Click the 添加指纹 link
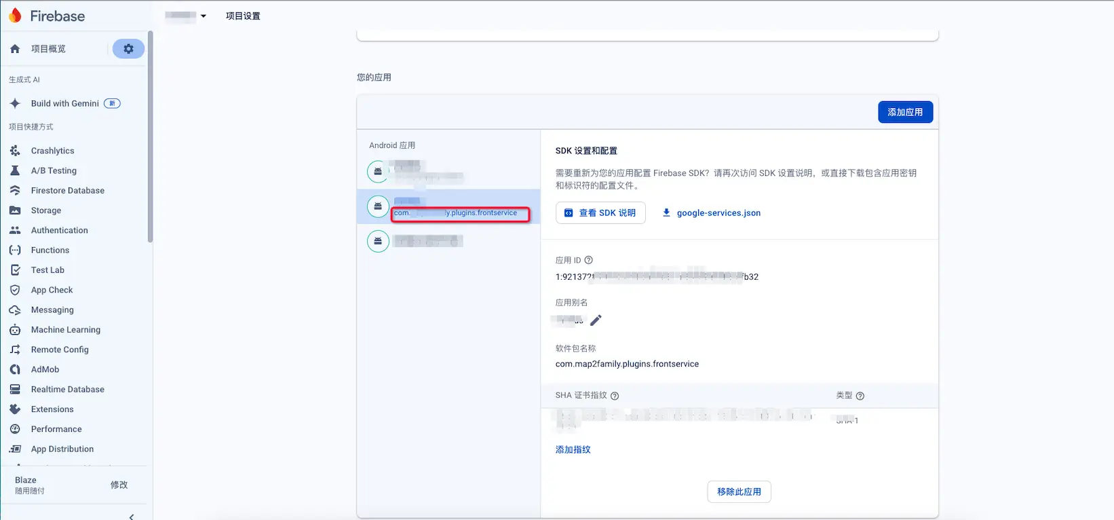The width and height of the screenshot is (1114, 520). click(x=573, y=449)
